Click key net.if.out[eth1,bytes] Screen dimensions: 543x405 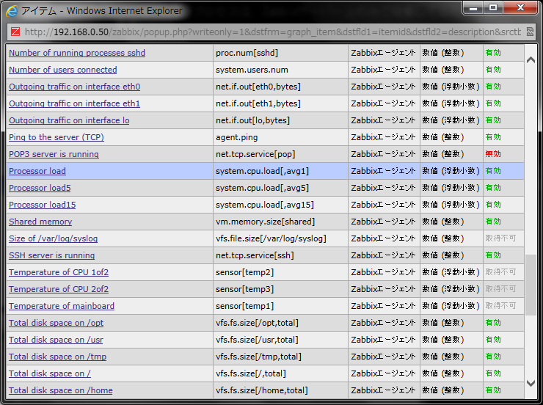point(258,103)
